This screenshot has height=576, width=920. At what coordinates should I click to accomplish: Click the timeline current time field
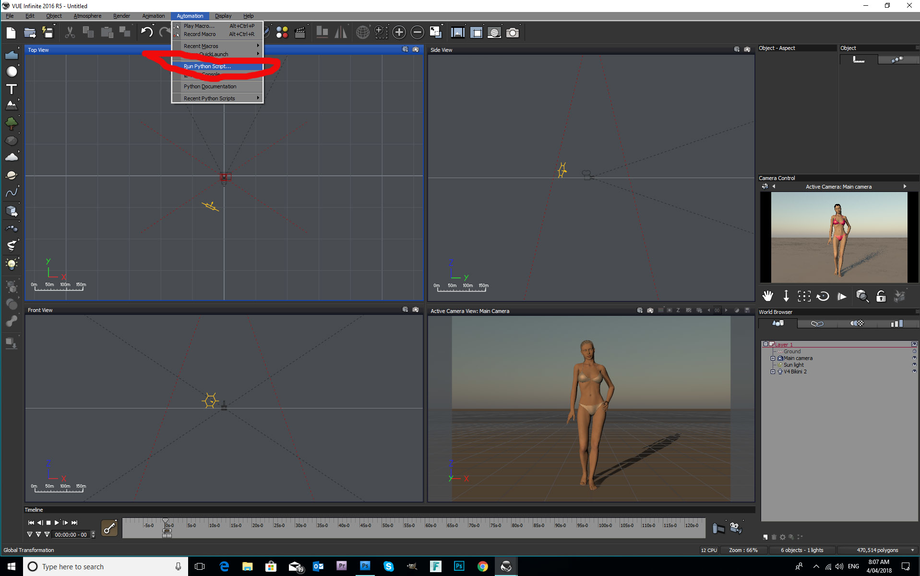[x=71, y=535]
